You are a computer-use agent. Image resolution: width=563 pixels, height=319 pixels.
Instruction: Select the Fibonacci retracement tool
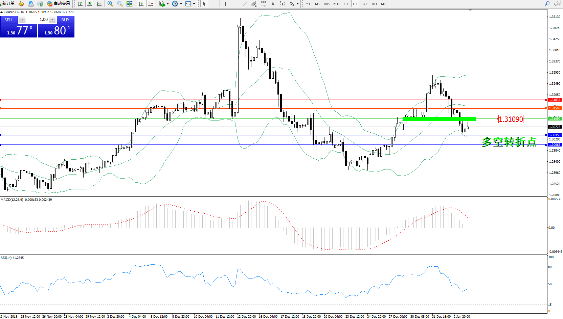(263, 4)
